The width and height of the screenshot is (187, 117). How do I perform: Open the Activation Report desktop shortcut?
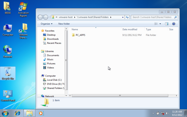click(23, 9)
